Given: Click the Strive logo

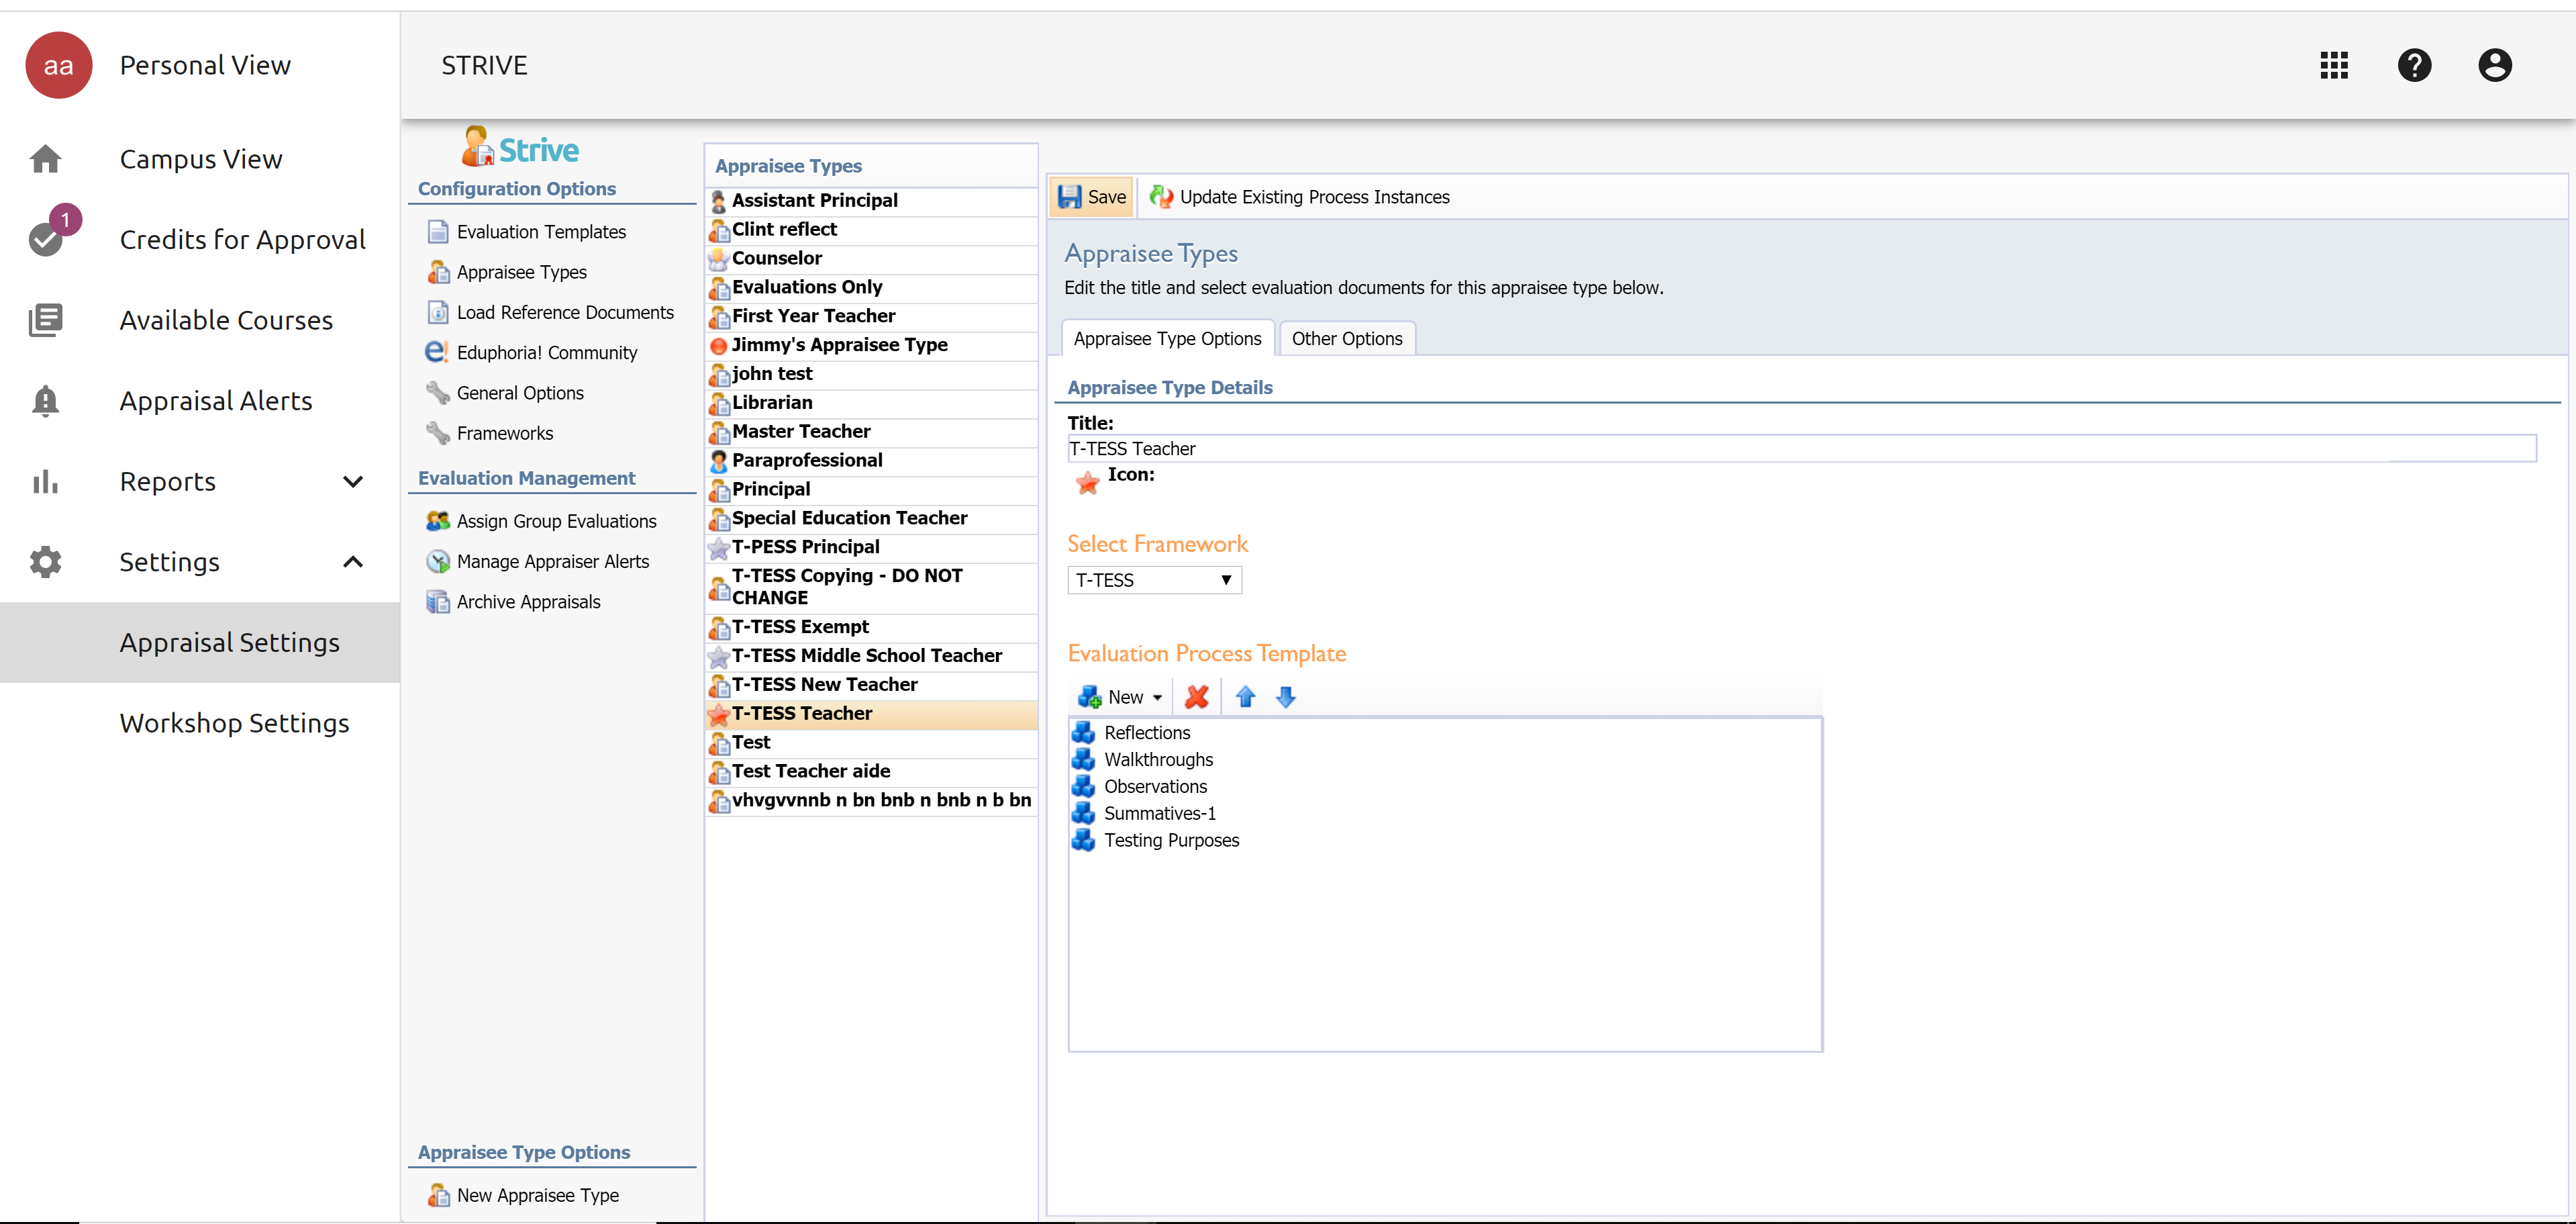Looking at the screenshot, I should click(x=520, y=148).
